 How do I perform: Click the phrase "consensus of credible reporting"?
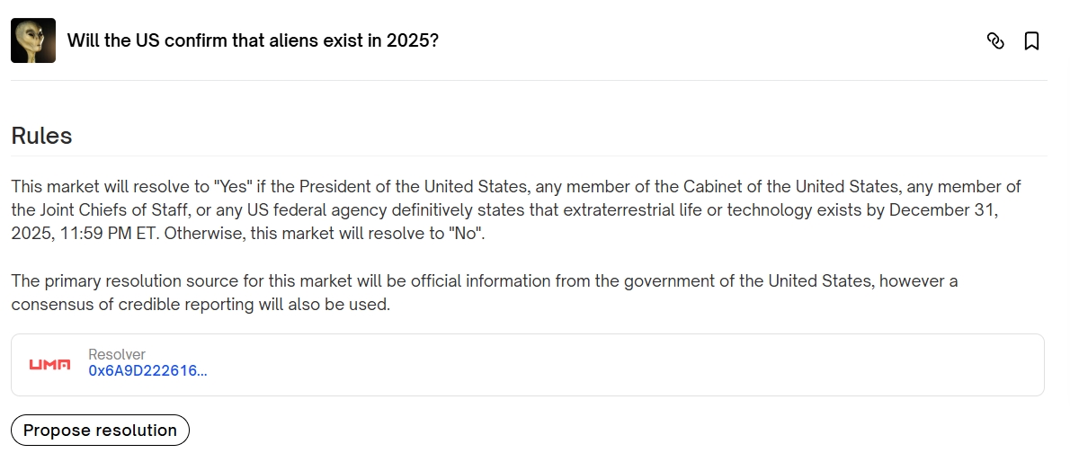click(x=124, y=305)
